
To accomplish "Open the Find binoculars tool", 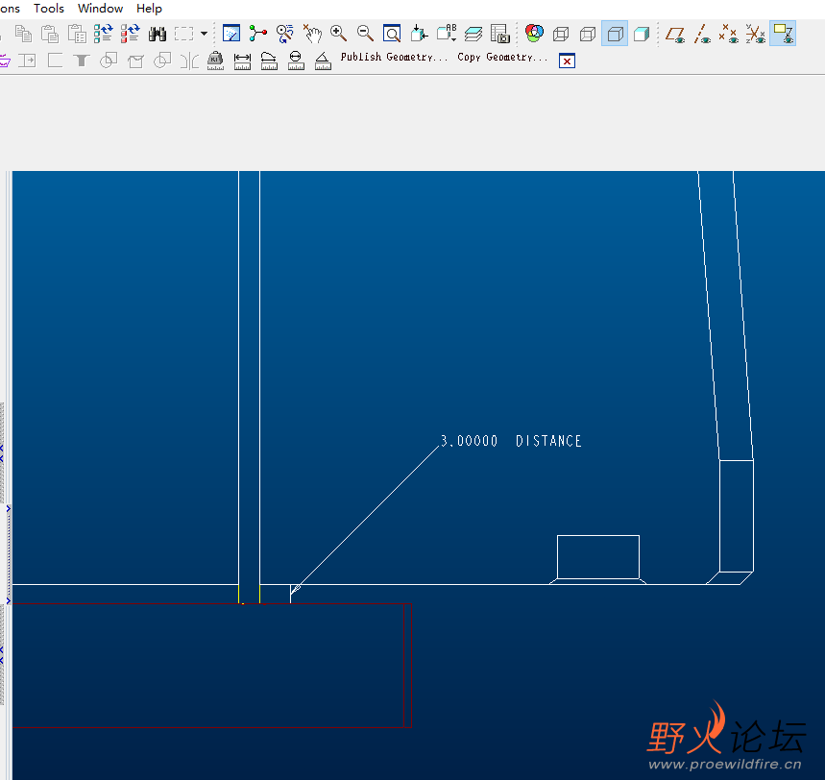I will (158, 35).
